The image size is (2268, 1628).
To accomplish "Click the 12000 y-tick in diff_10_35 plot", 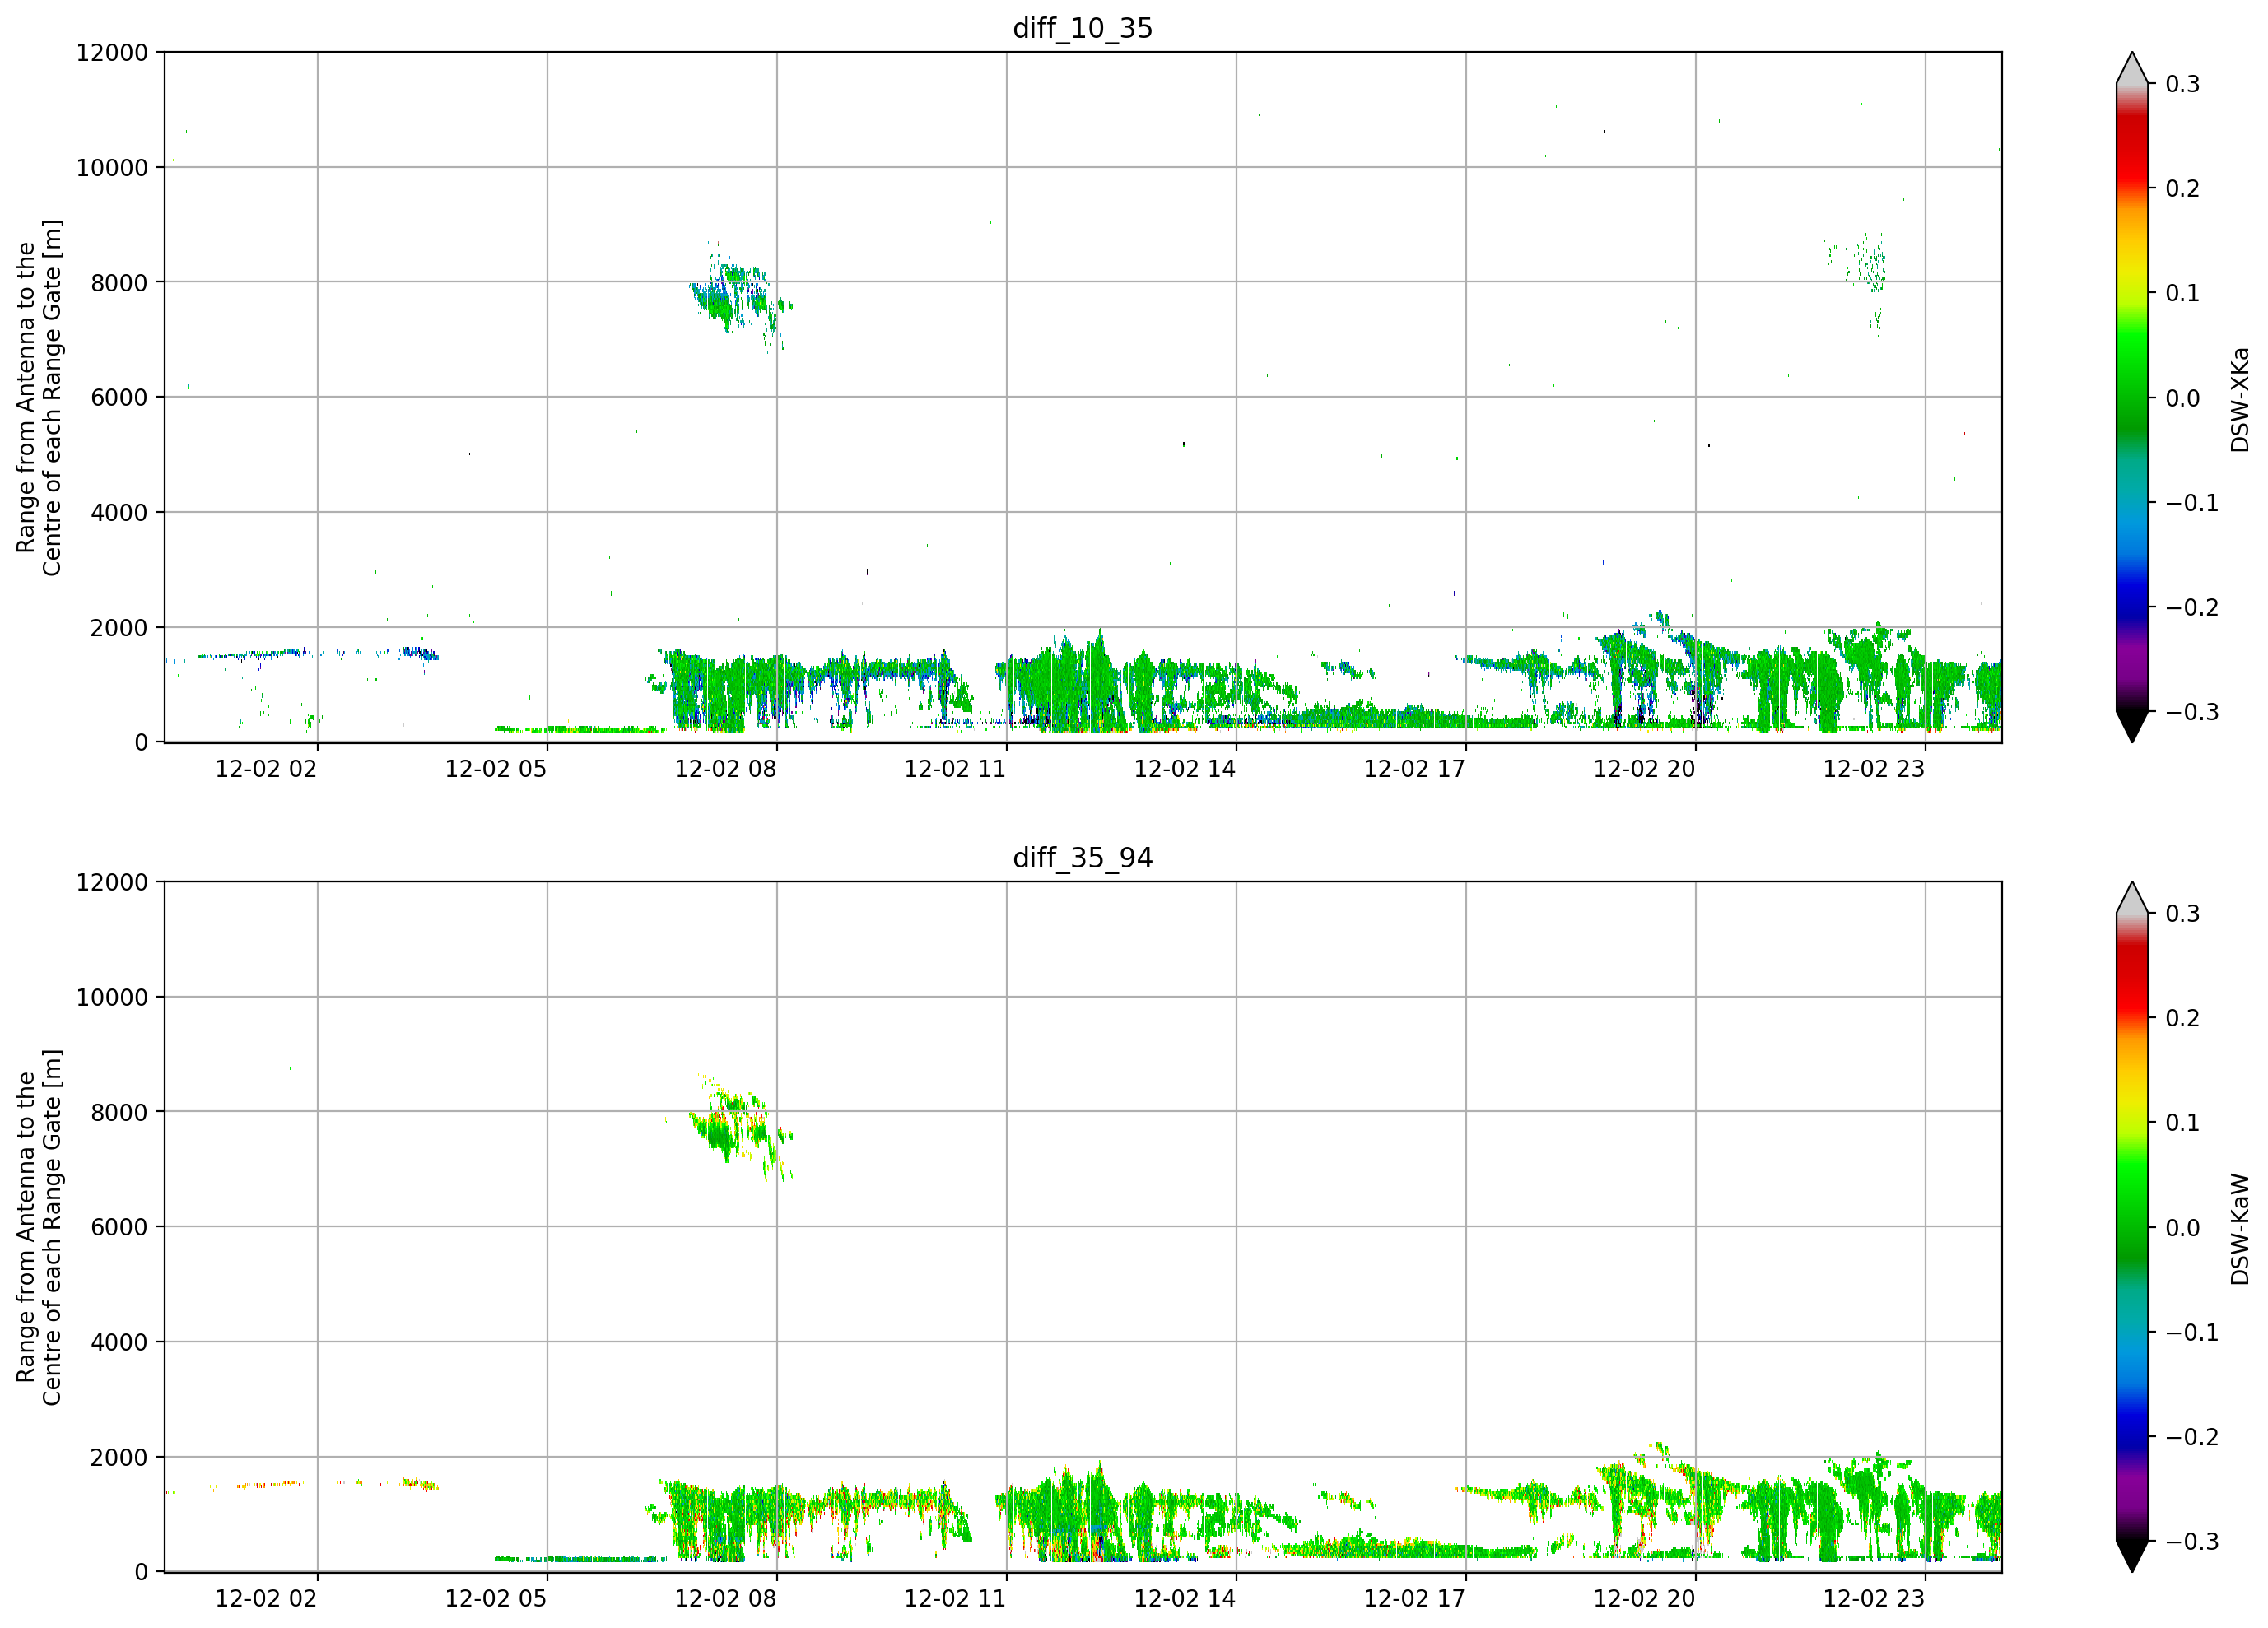I will tap(112, 52).
